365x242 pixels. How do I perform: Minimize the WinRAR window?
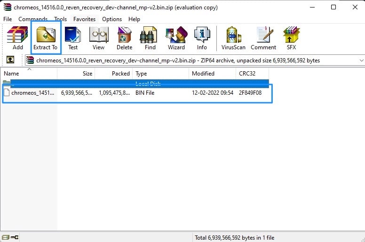coord(312,7)
